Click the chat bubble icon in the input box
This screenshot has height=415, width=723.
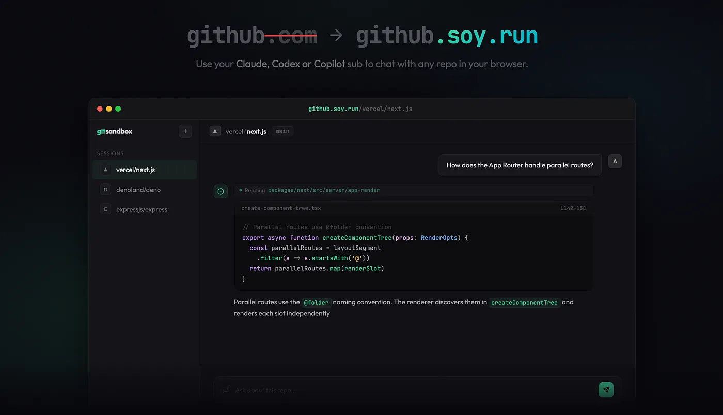point(226,390)
